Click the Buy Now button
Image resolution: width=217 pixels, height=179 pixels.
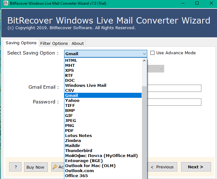pyautogui.click(x=35, y=167)
